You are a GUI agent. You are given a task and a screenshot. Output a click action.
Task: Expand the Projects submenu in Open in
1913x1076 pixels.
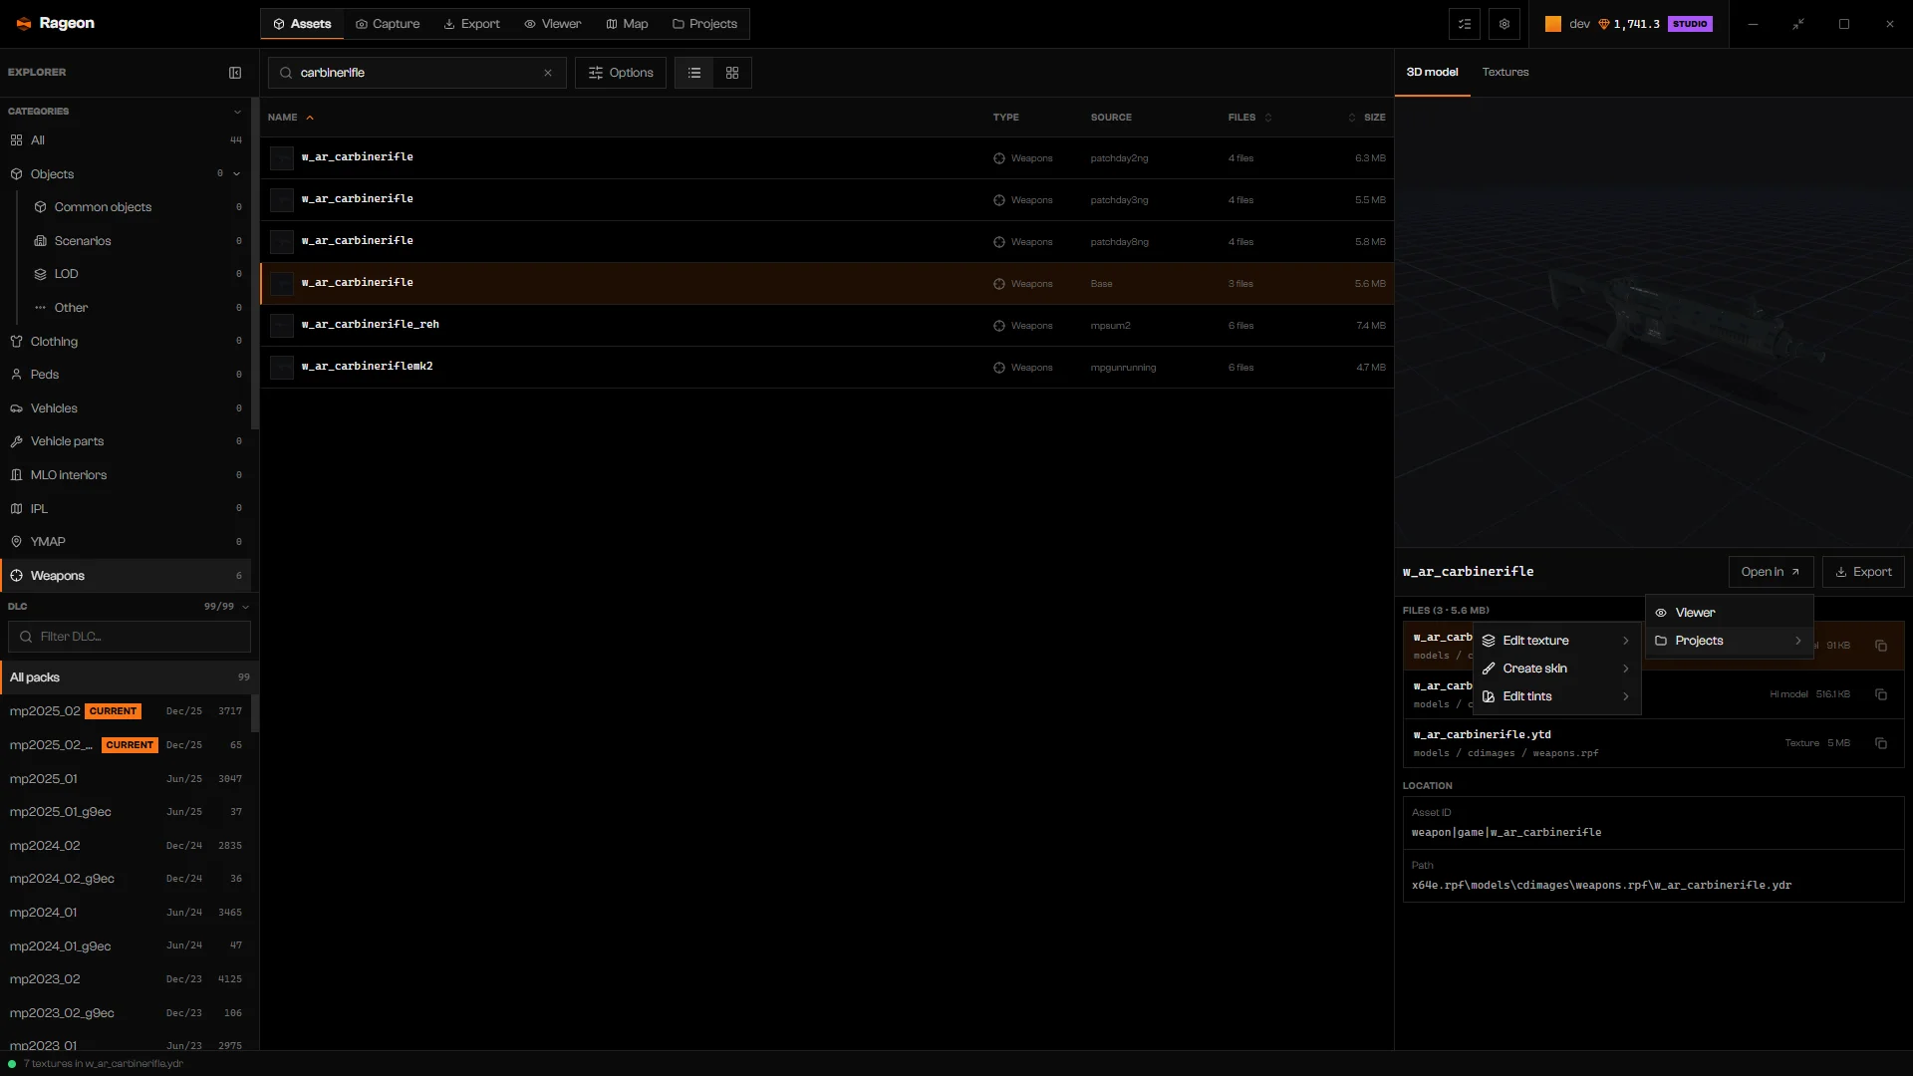tap(1729, 641)
